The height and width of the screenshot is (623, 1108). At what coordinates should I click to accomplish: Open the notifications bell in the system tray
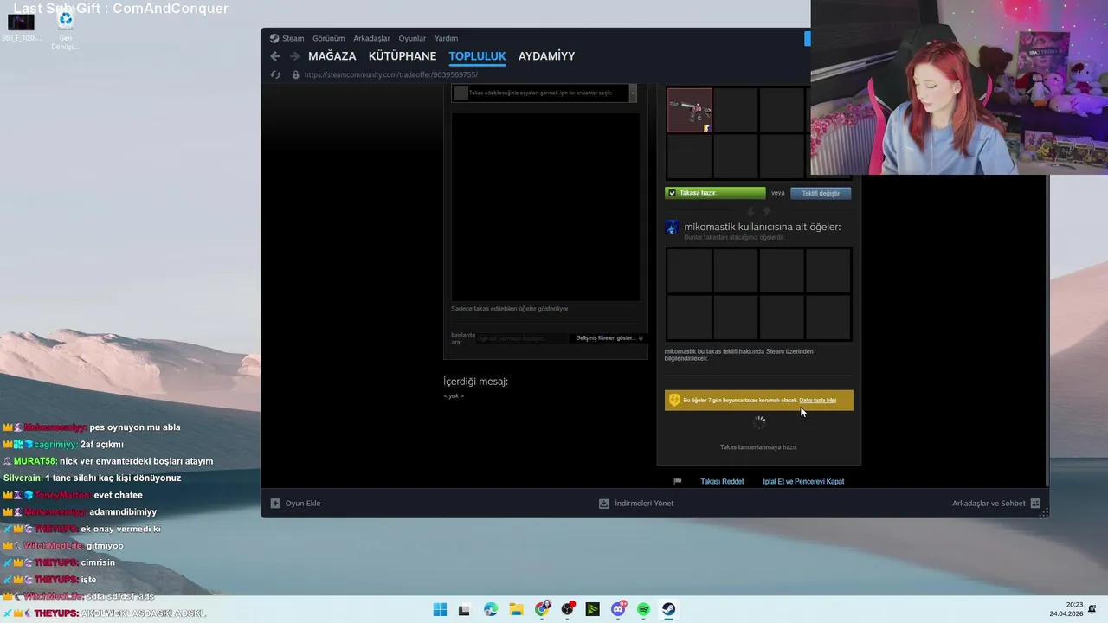coord(1093,609)
